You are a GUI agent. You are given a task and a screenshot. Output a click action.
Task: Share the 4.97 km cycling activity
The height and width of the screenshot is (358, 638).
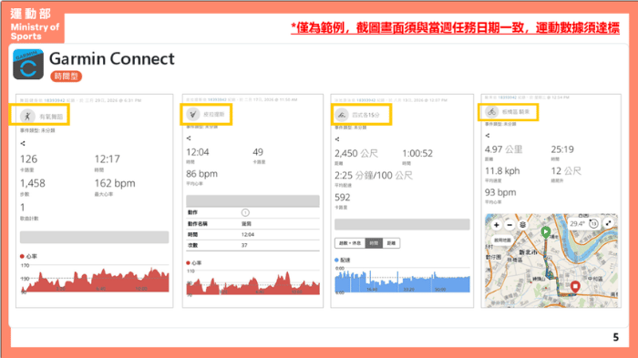click(488, 136)
